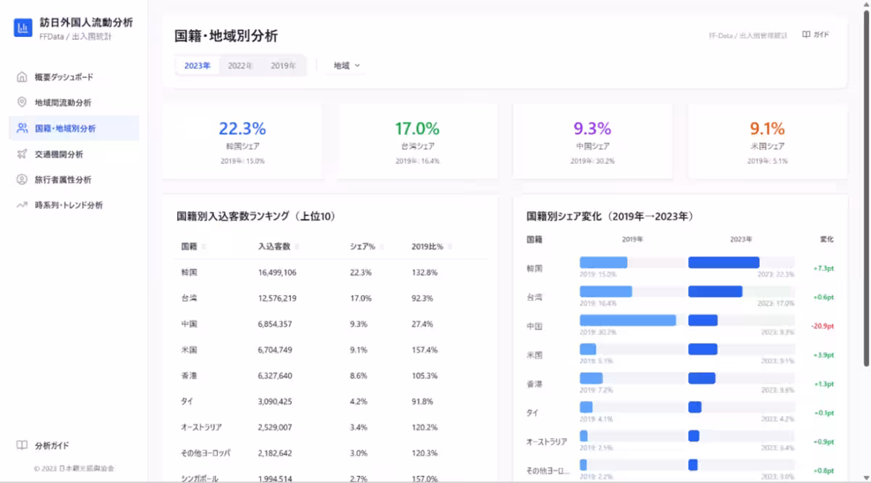Click the trend arrow icon for 時系列・トレンド分析
Screen dimensions: 871x483
pos(22,205)
